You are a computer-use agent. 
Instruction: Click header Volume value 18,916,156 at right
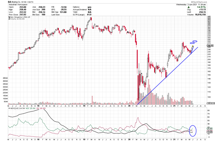200,15
